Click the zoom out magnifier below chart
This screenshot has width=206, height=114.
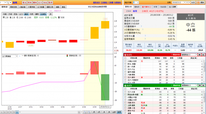[85, 112]
